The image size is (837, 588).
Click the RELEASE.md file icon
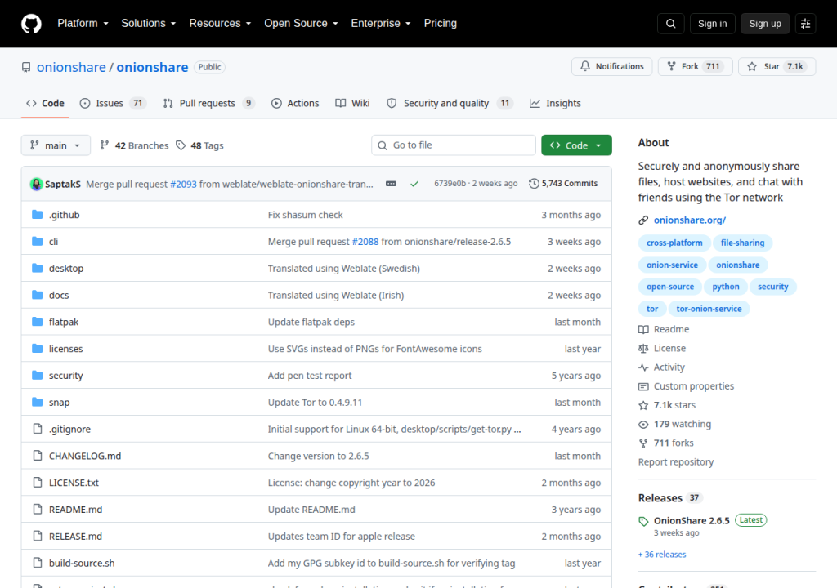pos(38,536)
